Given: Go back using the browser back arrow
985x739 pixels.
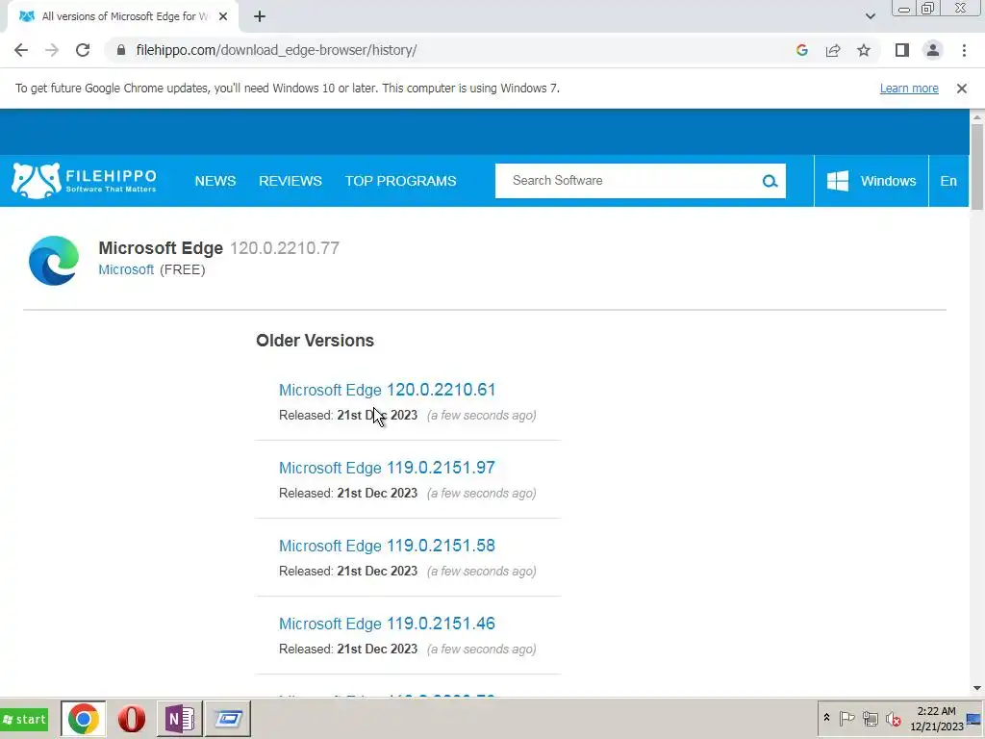Looking at the screenshot, I should (x=21, y=50).
